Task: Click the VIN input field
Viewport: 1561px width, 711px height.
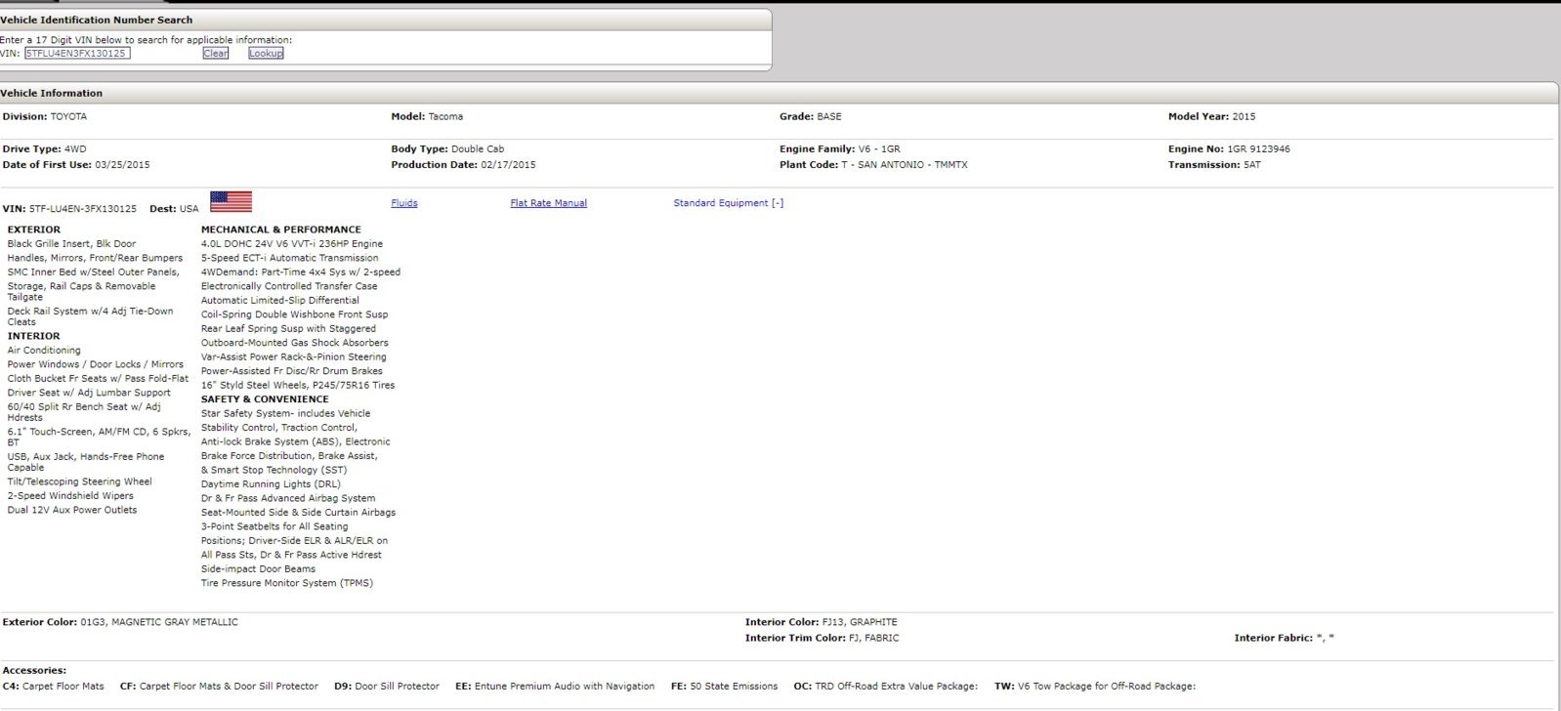Action: point(77,53)
